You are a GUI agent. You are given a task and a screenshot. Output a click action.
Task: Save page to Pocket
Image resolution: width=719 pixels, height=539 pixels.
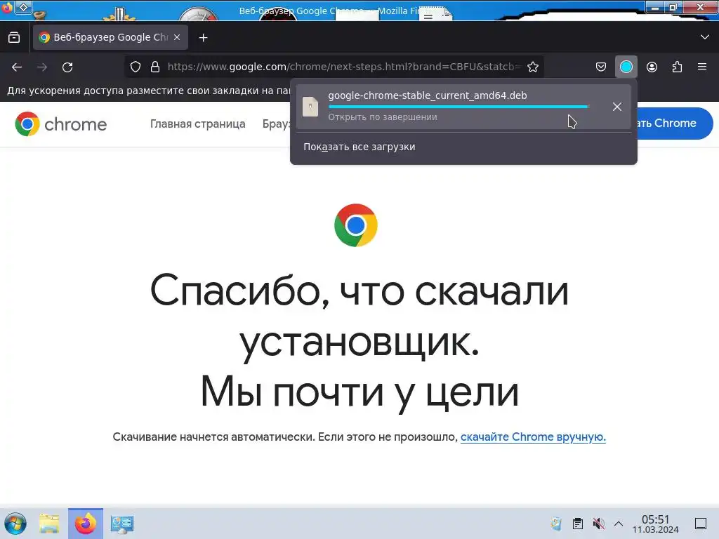click(601, 67)
